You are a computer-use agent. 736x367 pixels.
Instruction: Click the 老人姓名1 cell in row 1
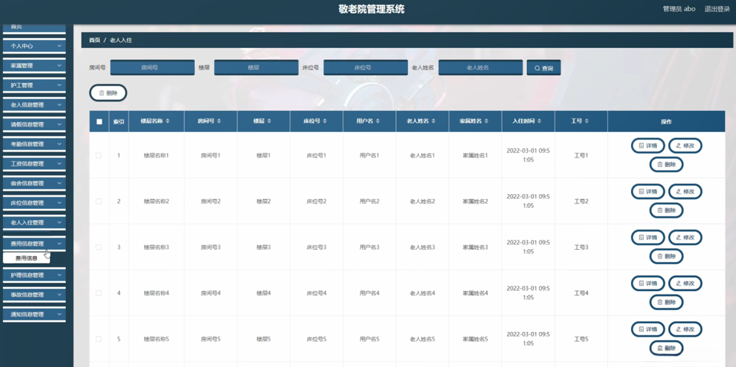pos(423,156)
